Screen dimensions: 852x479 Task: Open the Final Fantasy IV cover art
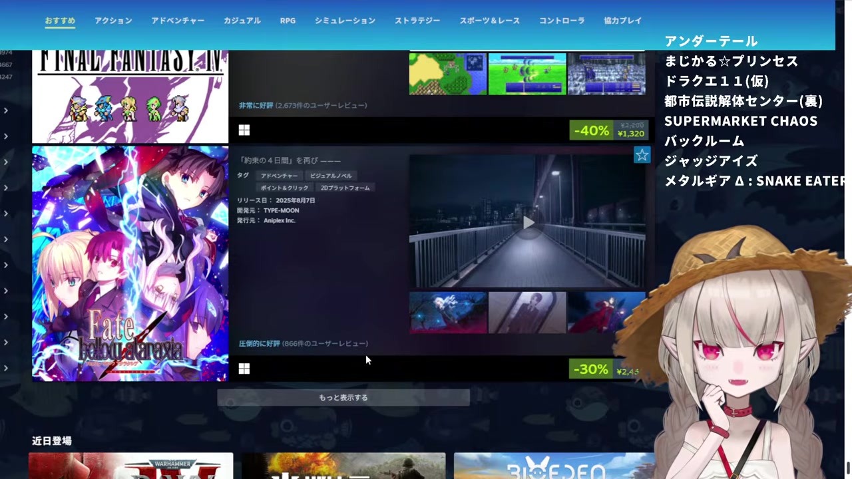pyautogui.click(x=130, y=97)
